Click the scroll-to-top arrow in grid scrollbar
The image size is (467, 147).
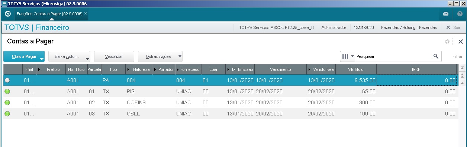pyautogui.click(x=462, y=68)
